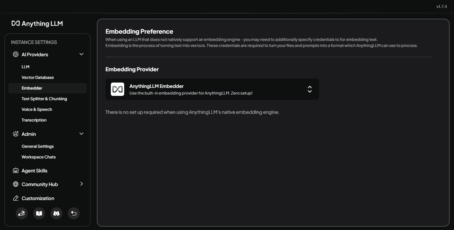Viewport: 454px width, 230px height.
Task: Click the AnythingLLM Embedder provider logo
Action: pos(118,89)
